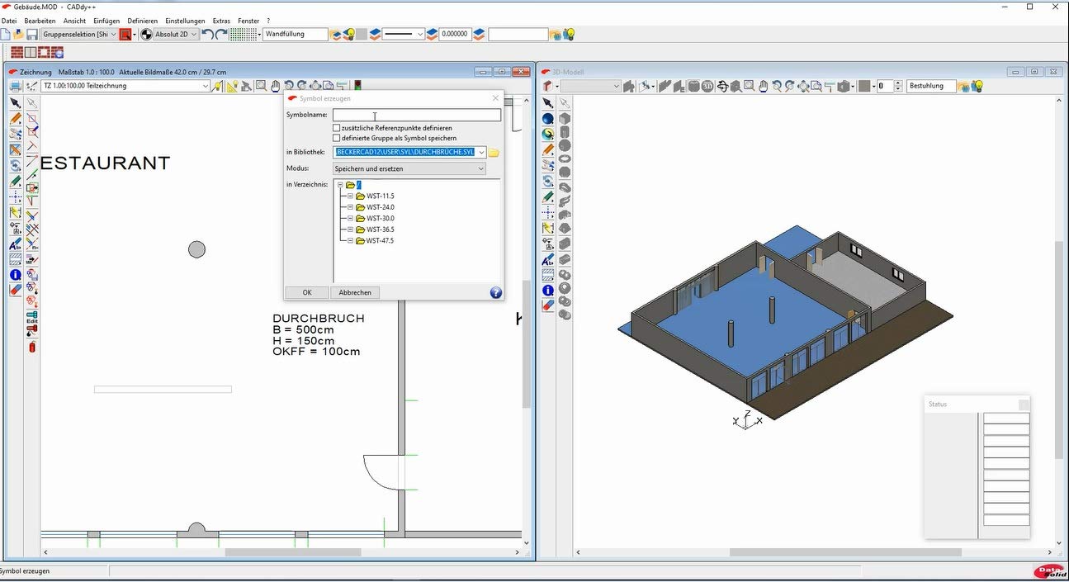This screenshot has height=582, width=1069.
Task: Click the yellow folder browse icon beside Bibliothek
Action: [x=494, y=153]
